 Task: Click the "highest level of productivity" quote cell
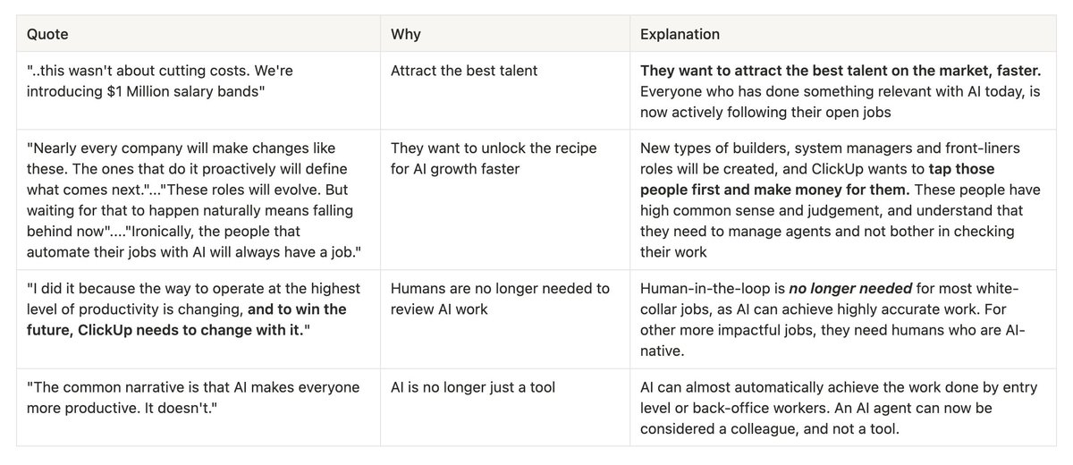coord(199,320)
